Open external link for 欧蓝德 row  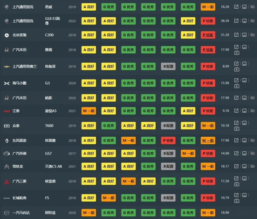[x=236, y=178]
